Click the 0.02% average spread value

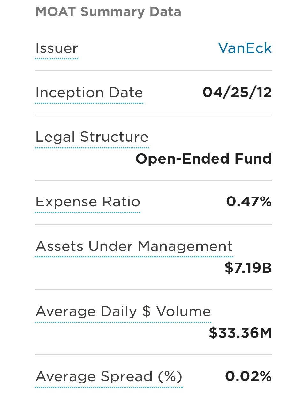(x=248, y=376)
